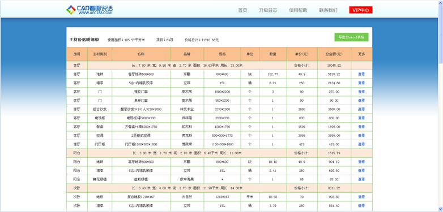
Task: Click the CAD看图说话 logo
Action: tap(90, 10)
